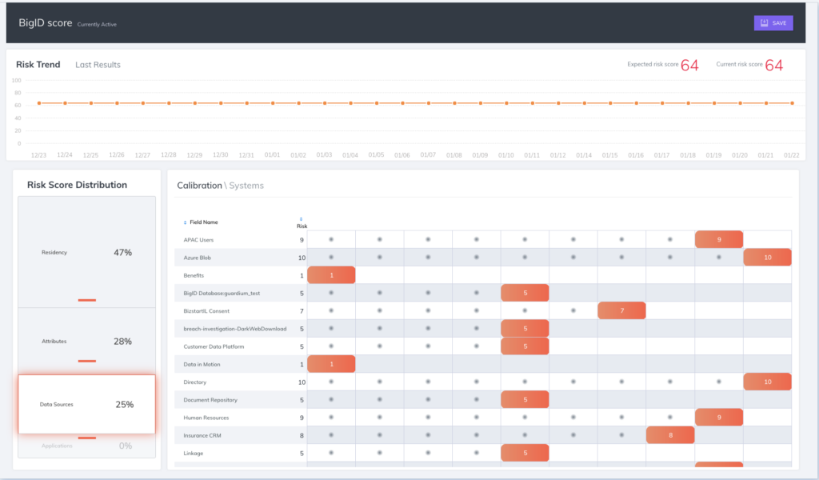
Task: Click the Human Resources field name
Action: point(206,418)
